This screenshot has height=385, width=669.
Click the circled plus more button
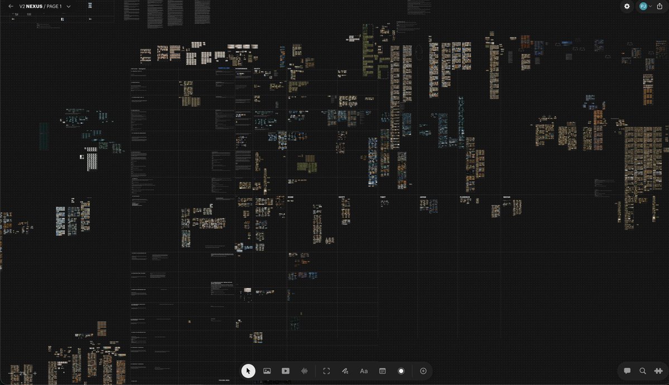pyautogui.click(x=423, y=371)
